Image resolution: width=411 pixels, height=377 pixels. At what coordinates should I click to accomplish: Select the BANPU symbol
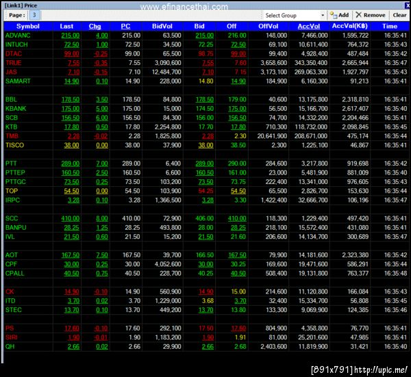[16, 228]
